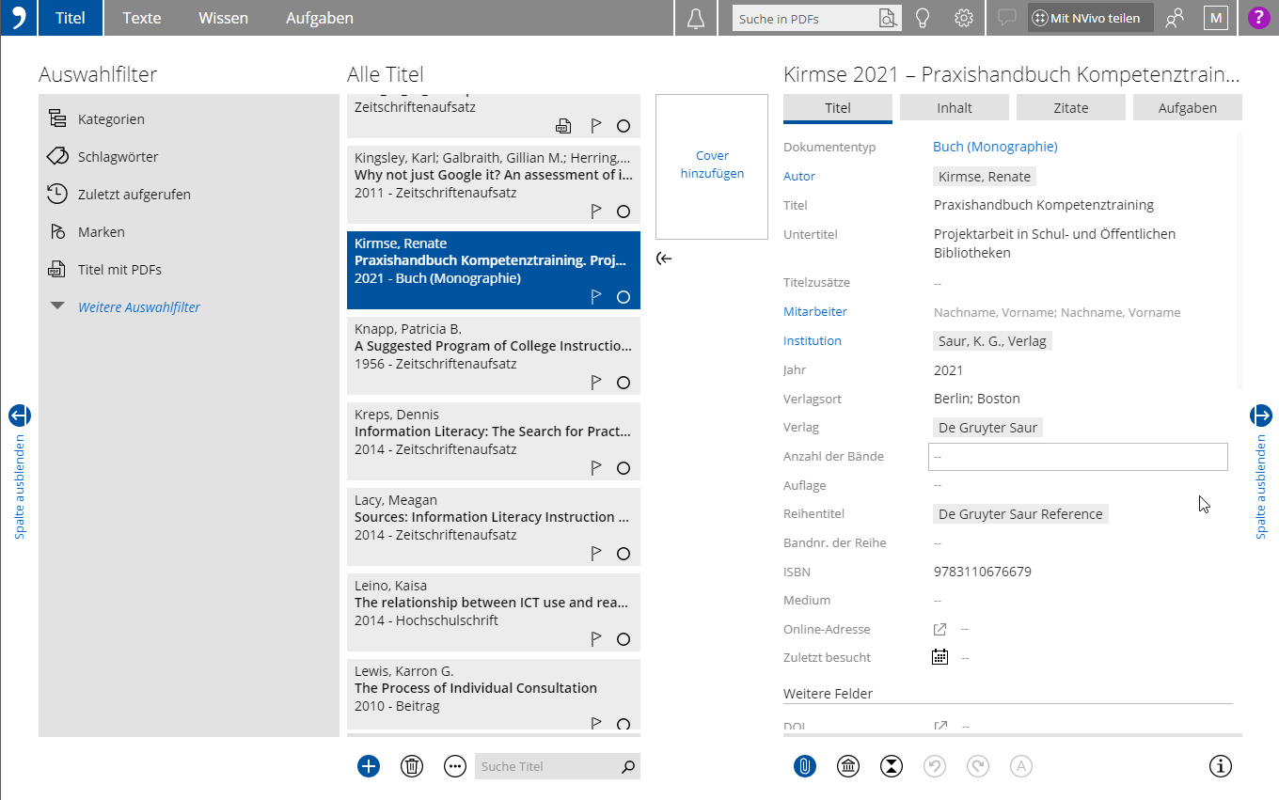Screen dimensions: 1279x800
Task: Open the lightbulb tips icon
Action: click(924, 18)
